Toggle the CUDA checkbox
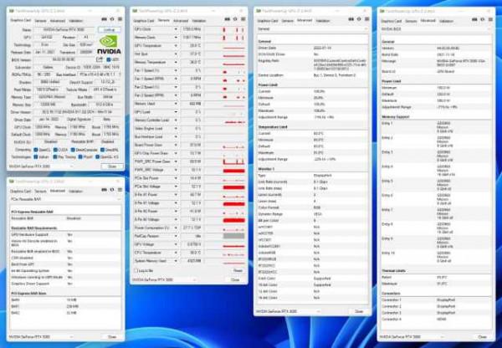The width and height of the screenshot is (502, 348). click(x=55, y=150)
